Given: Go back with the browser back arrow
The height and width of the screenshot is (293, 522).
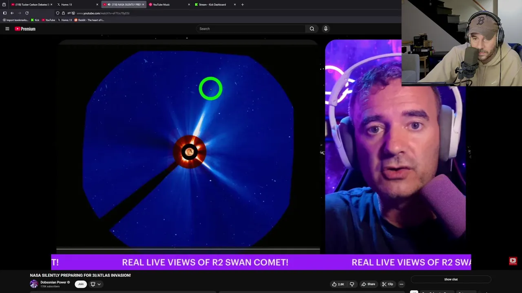Looking at the screenshot, I should (12, 13).
